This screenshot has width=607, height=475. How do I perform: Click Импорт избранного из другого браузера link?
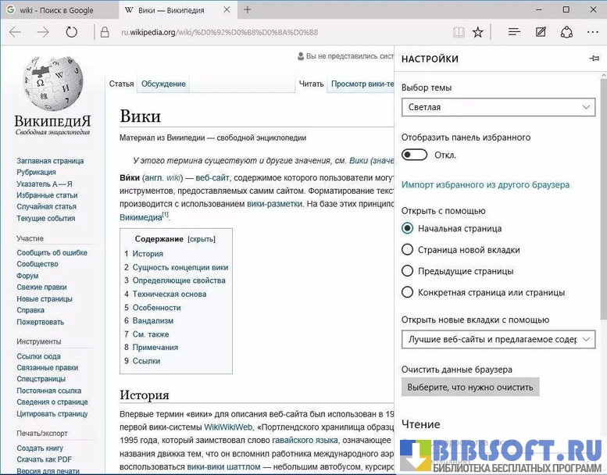(485, 185)
